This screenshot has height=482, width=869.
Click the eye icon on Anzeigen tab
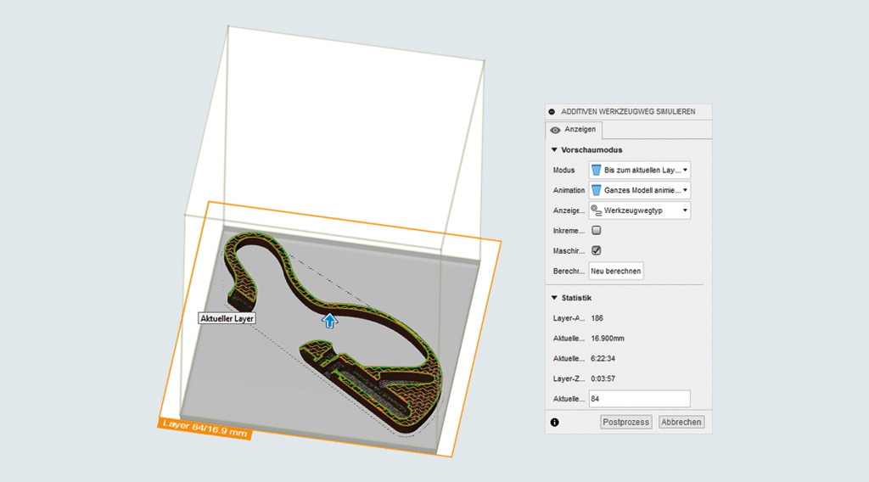coord(555,131)
